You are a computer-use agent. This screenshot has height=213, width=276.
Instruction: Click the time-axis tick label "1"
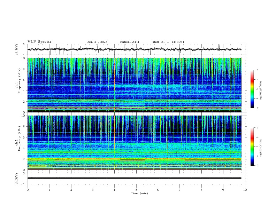point(49,190)
